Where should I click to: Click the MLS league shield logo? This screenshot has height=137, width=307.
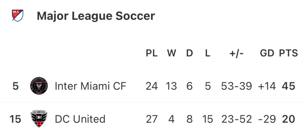pos(18,16)
